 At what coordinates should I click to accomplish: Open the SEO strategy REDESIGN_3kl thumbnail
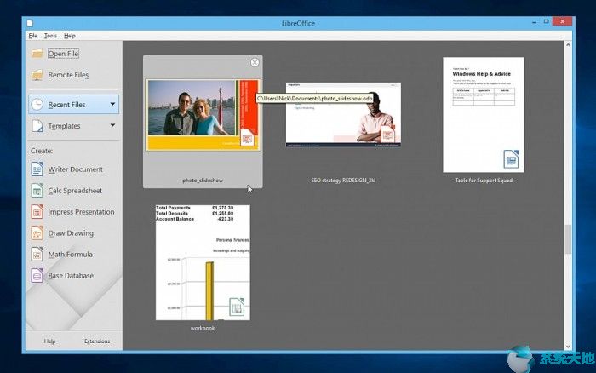pos(343,114)
